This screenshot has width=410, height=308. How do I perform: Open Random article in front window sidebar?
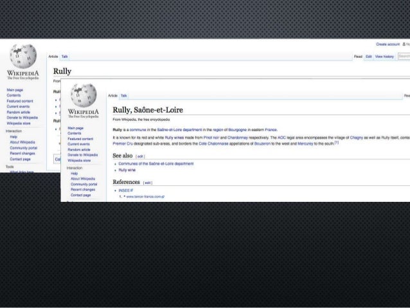(x=79, y=149)
